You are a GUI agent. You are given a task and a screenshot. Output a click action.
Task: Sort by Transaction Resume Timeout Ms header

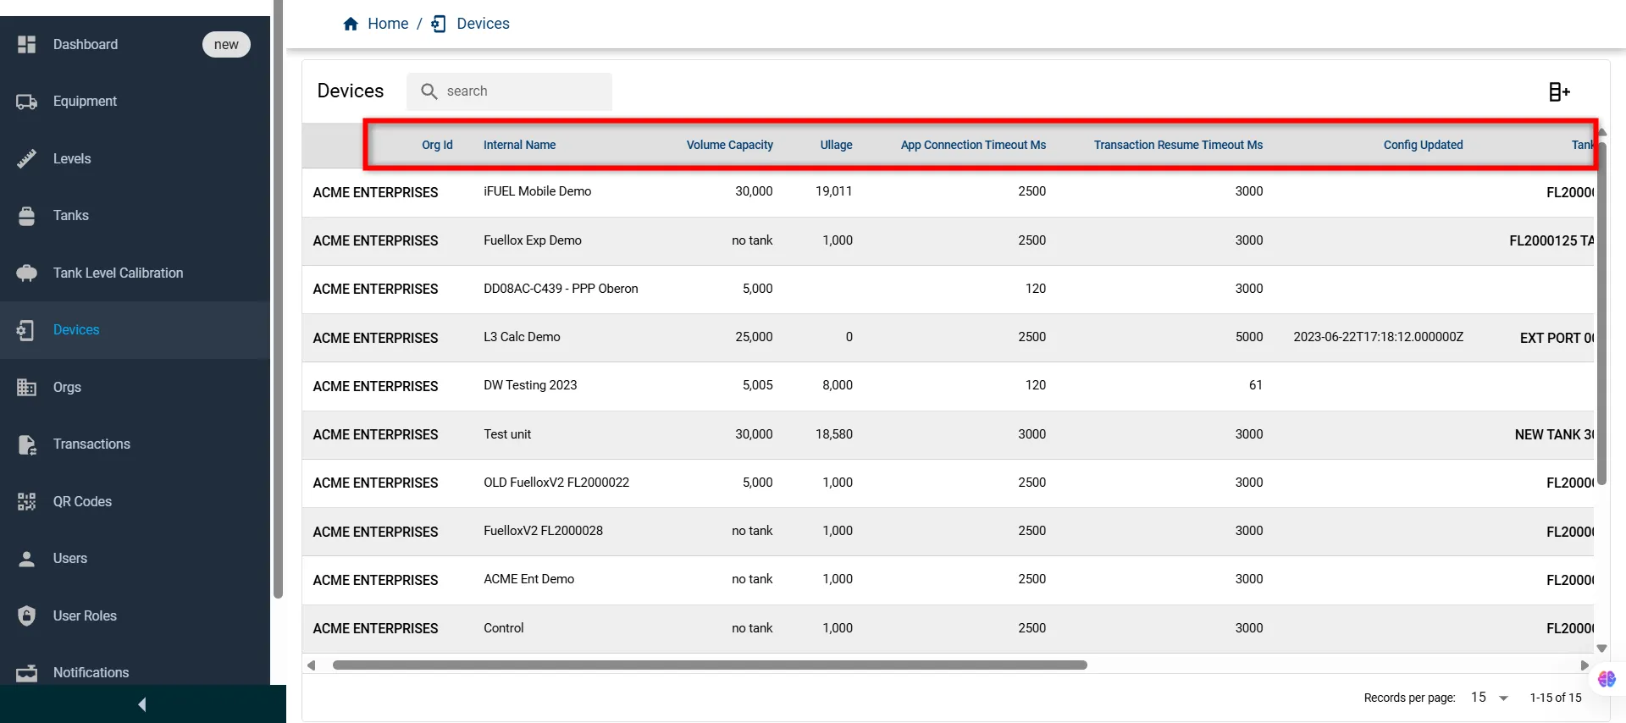(x=1178, y=145)
